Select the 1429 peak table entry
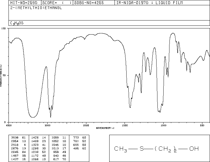The image size is (210, 162). pyautogui.click(x=38, y=137)
